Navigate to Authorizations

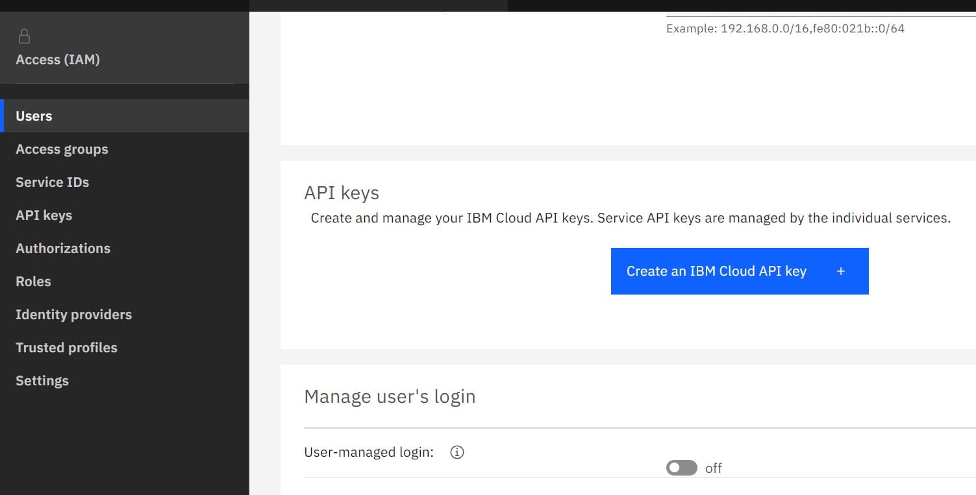pyautogui.click(x=125, y=248)
